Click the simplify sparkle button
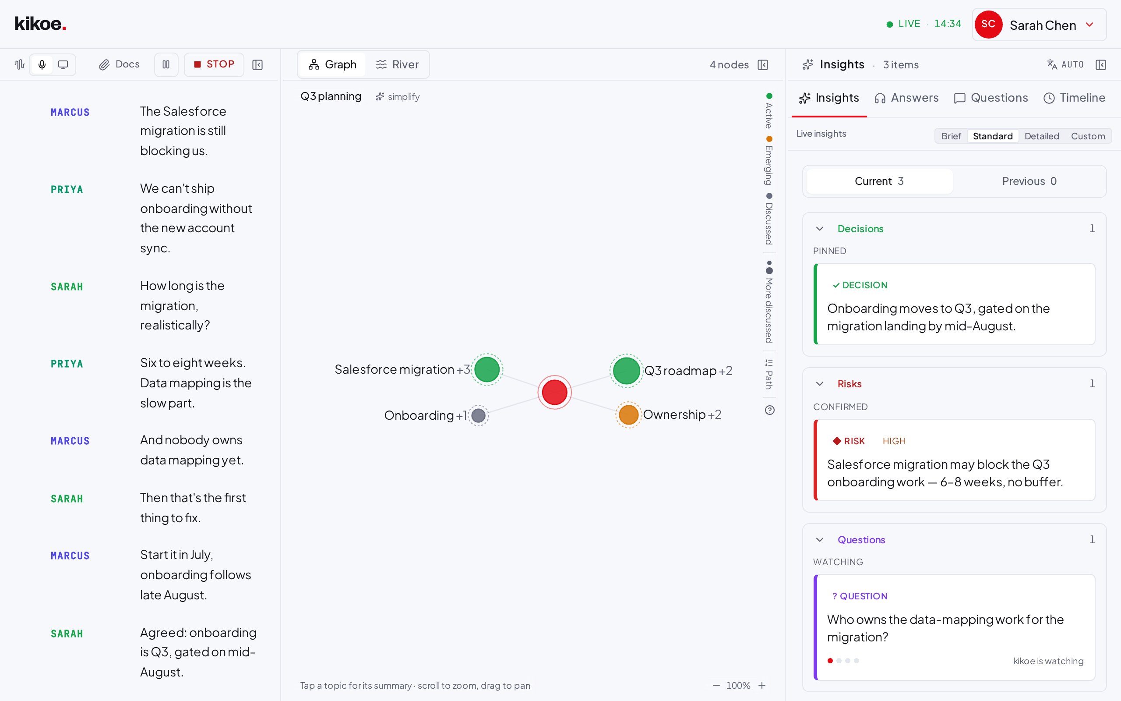 (398, 96)
